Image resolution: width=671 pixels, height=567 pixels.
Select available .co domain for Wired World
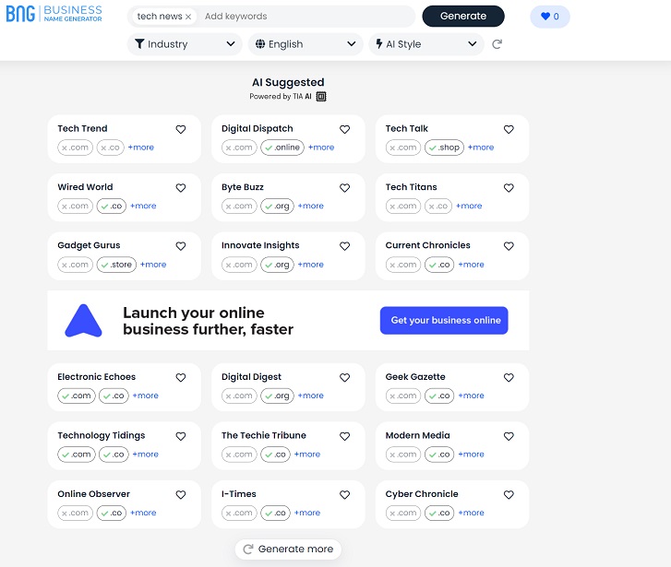(x=112, y=207)
